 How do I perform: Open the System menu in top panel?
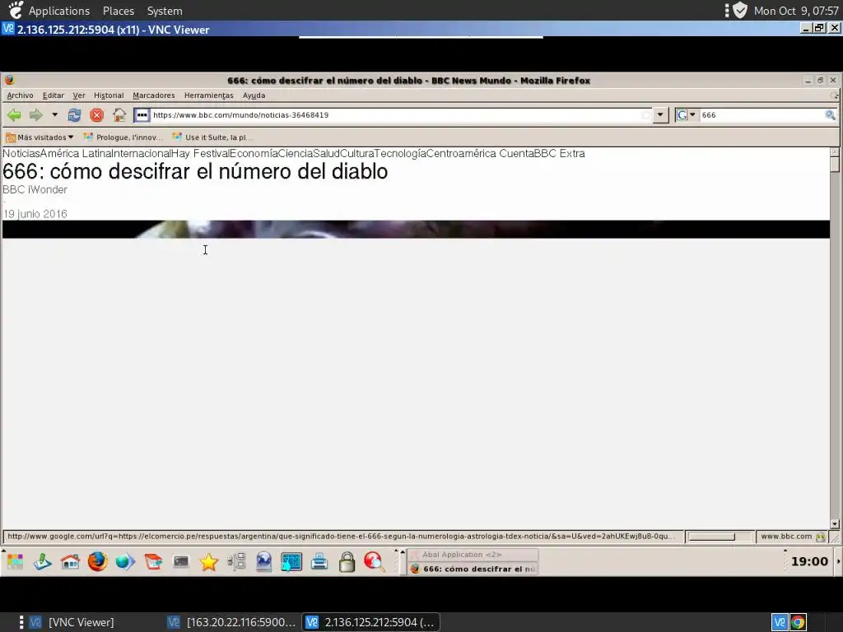165,11
